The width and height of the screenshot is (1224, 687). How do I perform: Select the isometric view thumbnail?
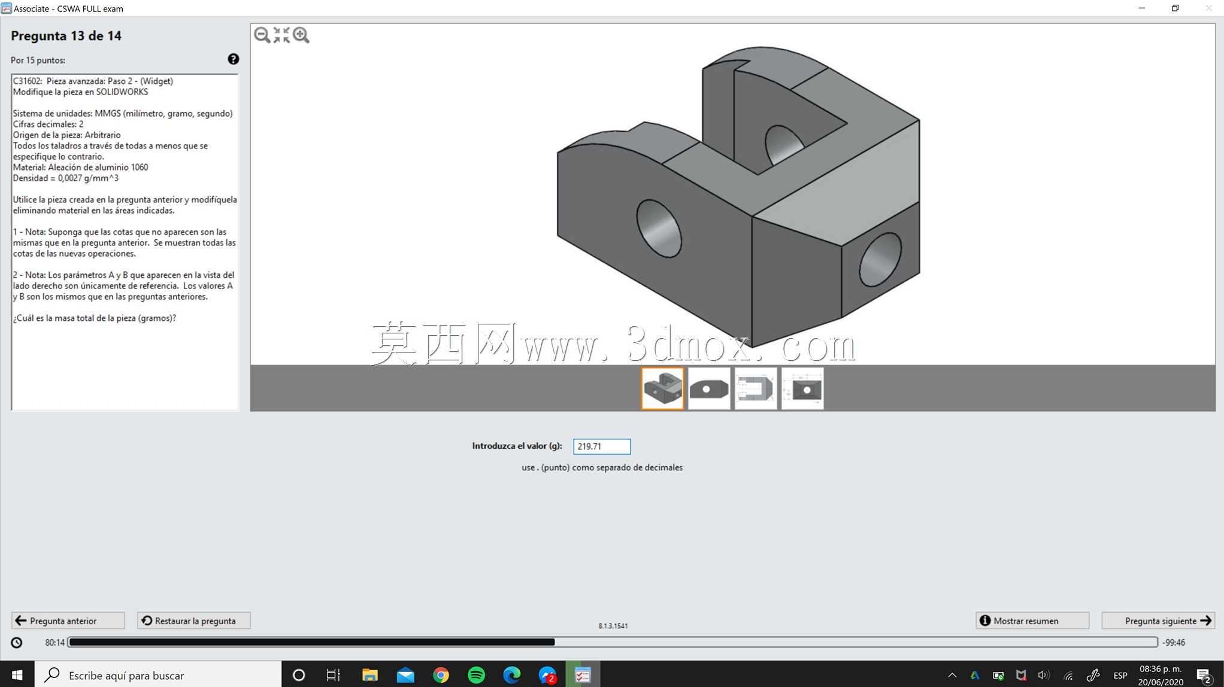662,388
